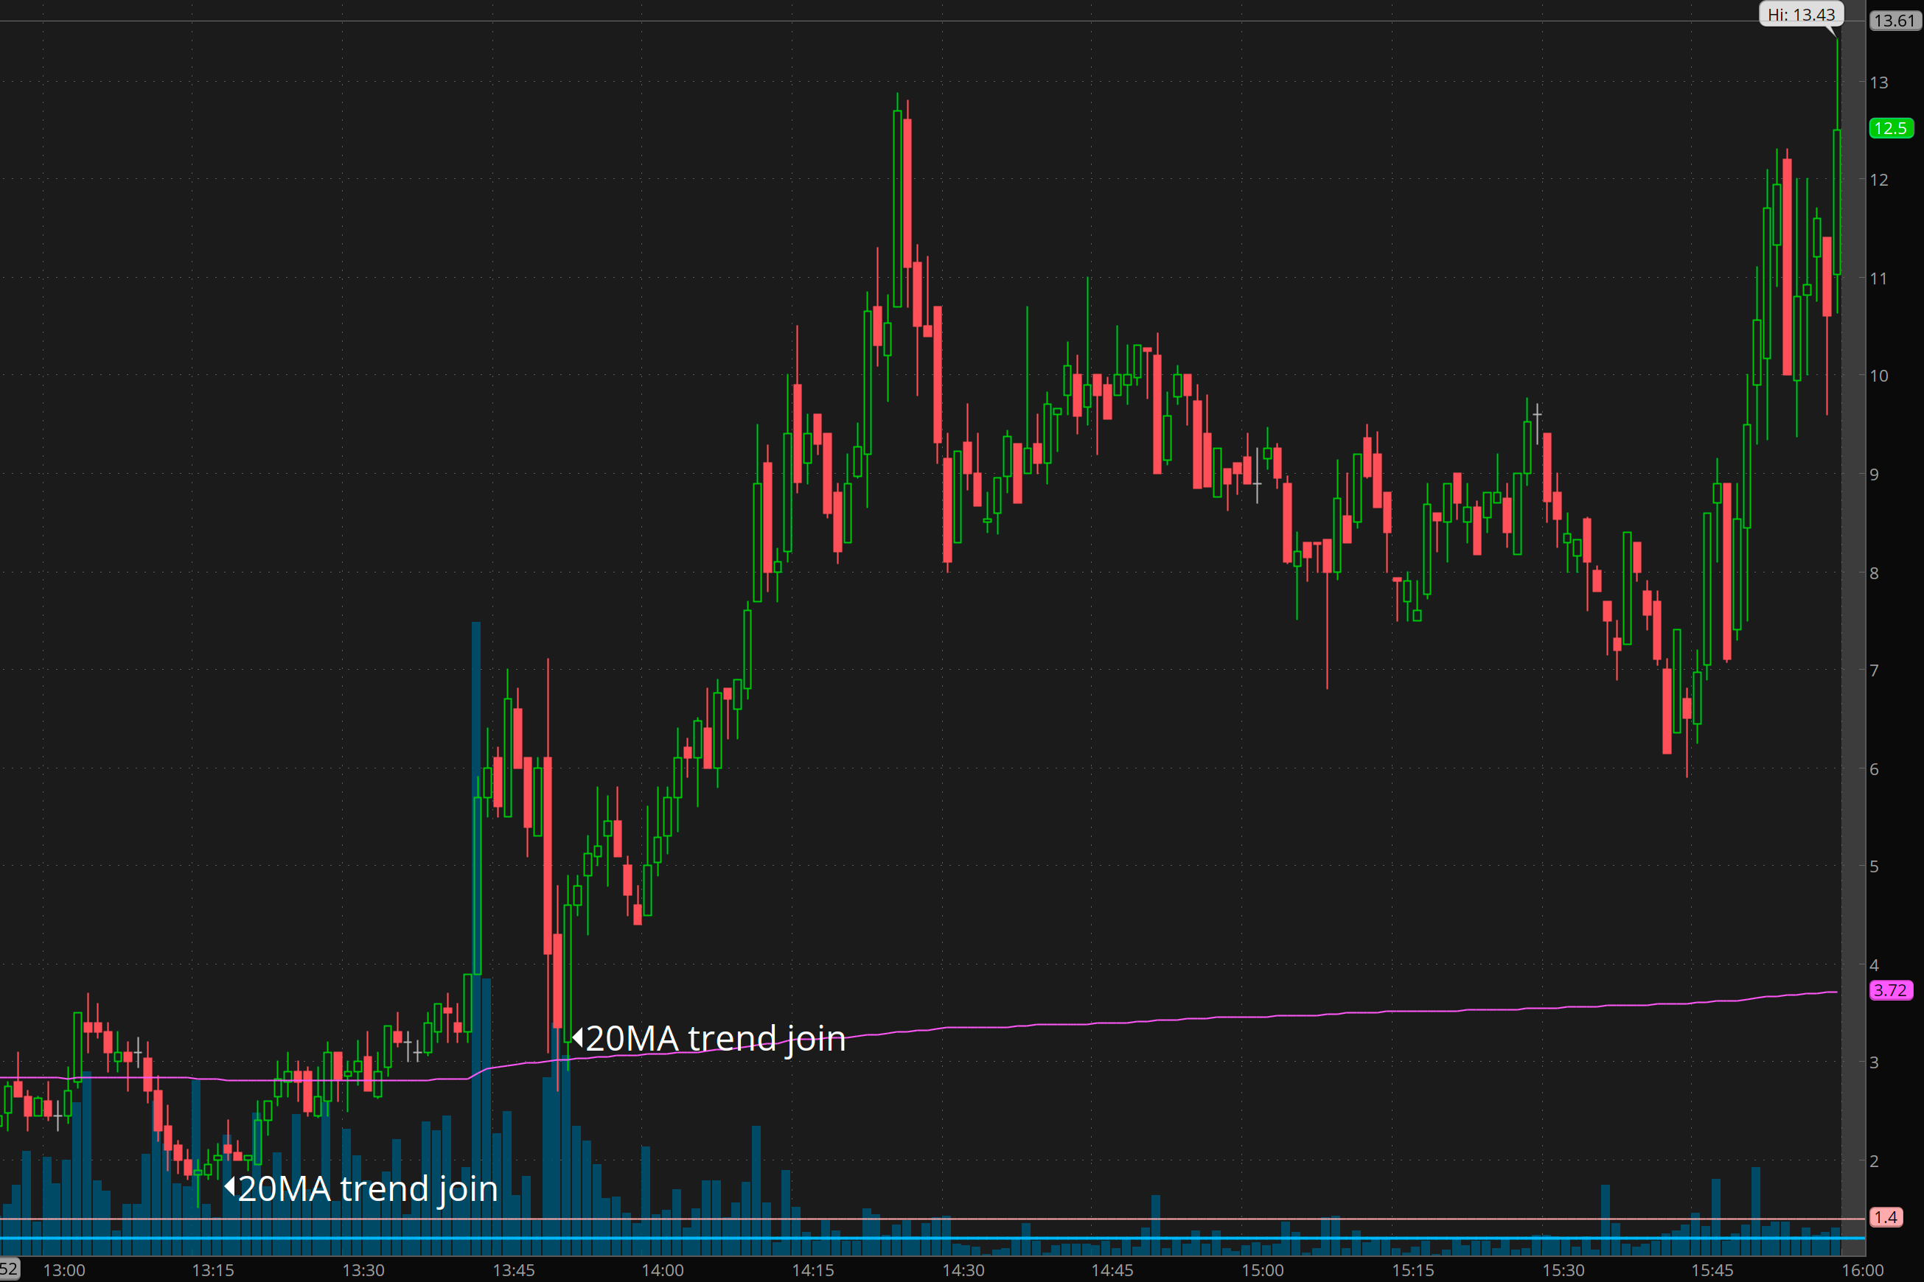This screenshot has width=1924, height=1282.
Task: Click arrow marker of upper 20MA annotation
Action: pyautogui.click(x=577, y=1037)
